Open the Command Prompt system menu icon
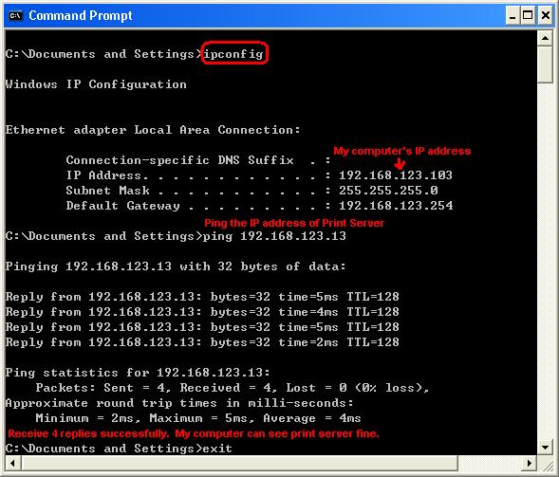The height and width of the screenshot is (477, 559). coord(15,16)
